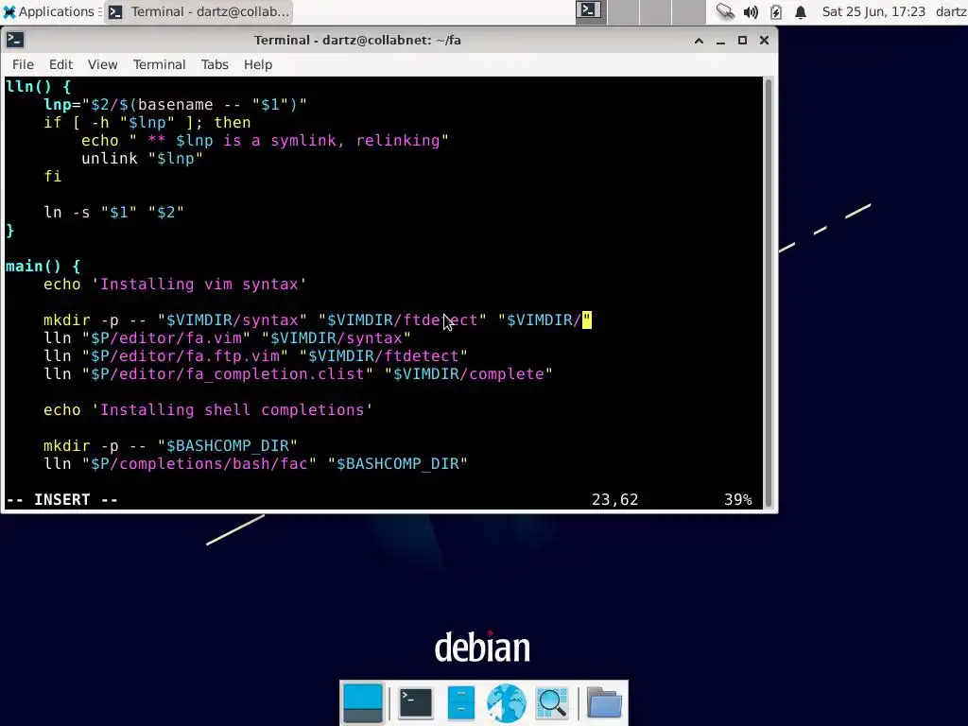Open the home folder icon in dock

(604, 703)
